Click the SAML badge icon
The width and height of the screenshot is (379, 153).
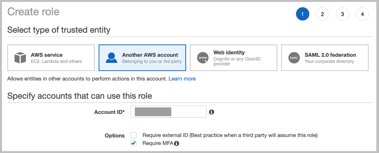(294, 58)
